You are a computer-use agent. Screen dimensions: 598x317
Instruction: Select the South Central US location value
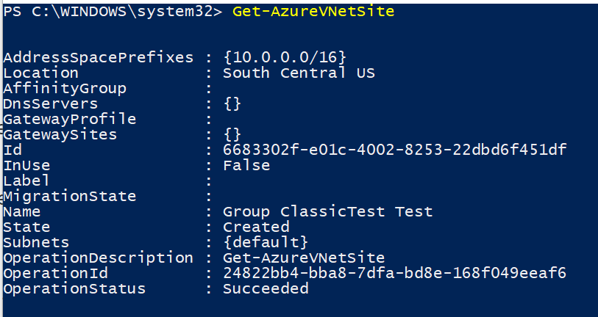pyautogui.click(x=299, y=73)
